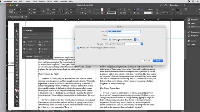Image resolution: width=200 pixels, height=112 pixels.
Task: Select the Eyedropper tool
Action: tap(17, 78)
